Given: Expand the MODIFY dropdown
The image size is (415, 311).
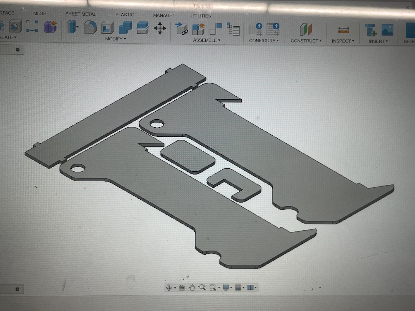Looking at the screenshot, I should (x=115, y=39).
